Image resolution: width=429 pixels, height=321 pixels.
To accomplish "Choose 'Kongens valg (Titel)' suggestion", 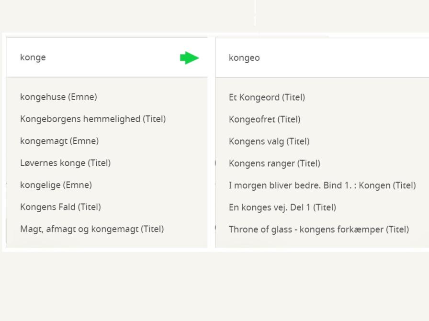I will [x=269, y=141].
